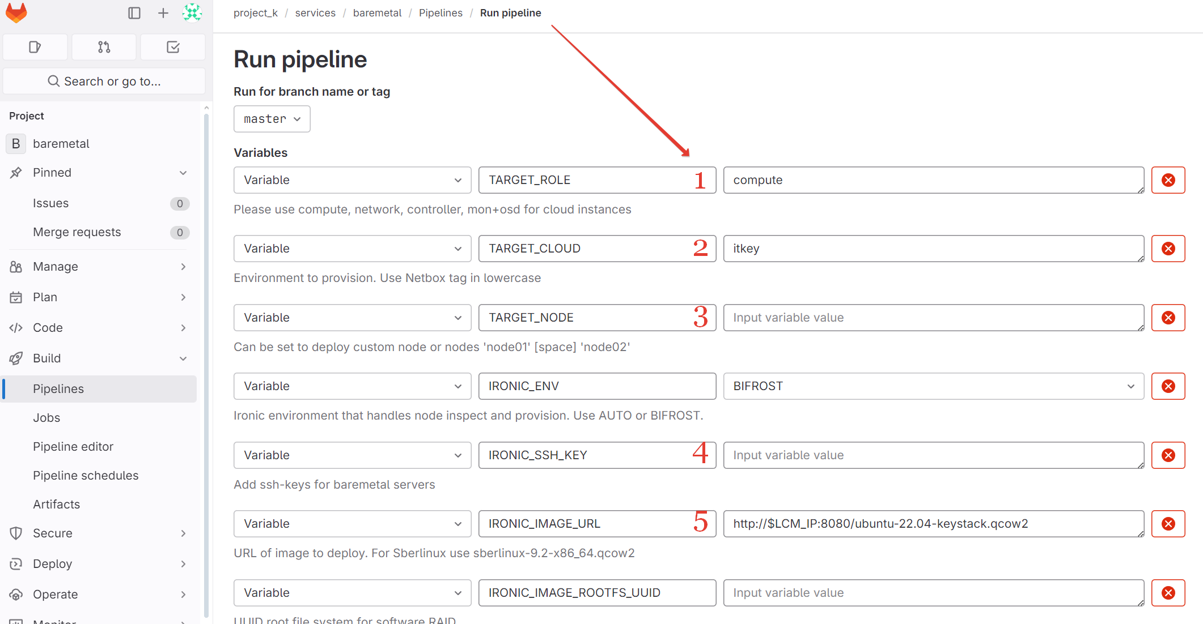
Task: Open Pipeline editor in sidebar
Action: coord(73,447)
